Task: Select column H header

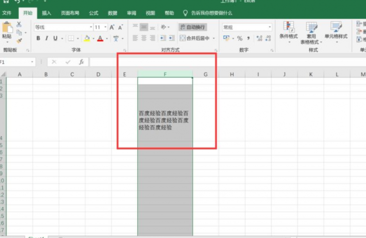Action: pos(232,74)
